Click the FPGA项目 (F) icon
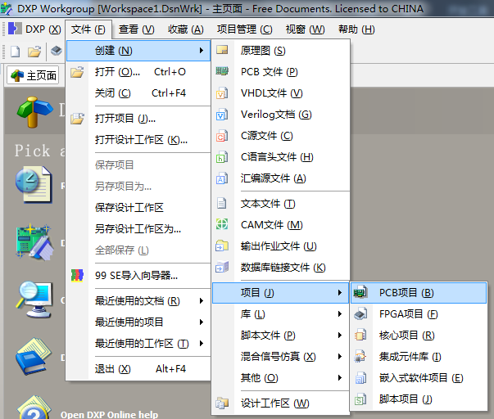The image size is (494, 419). tap(360, 314)
